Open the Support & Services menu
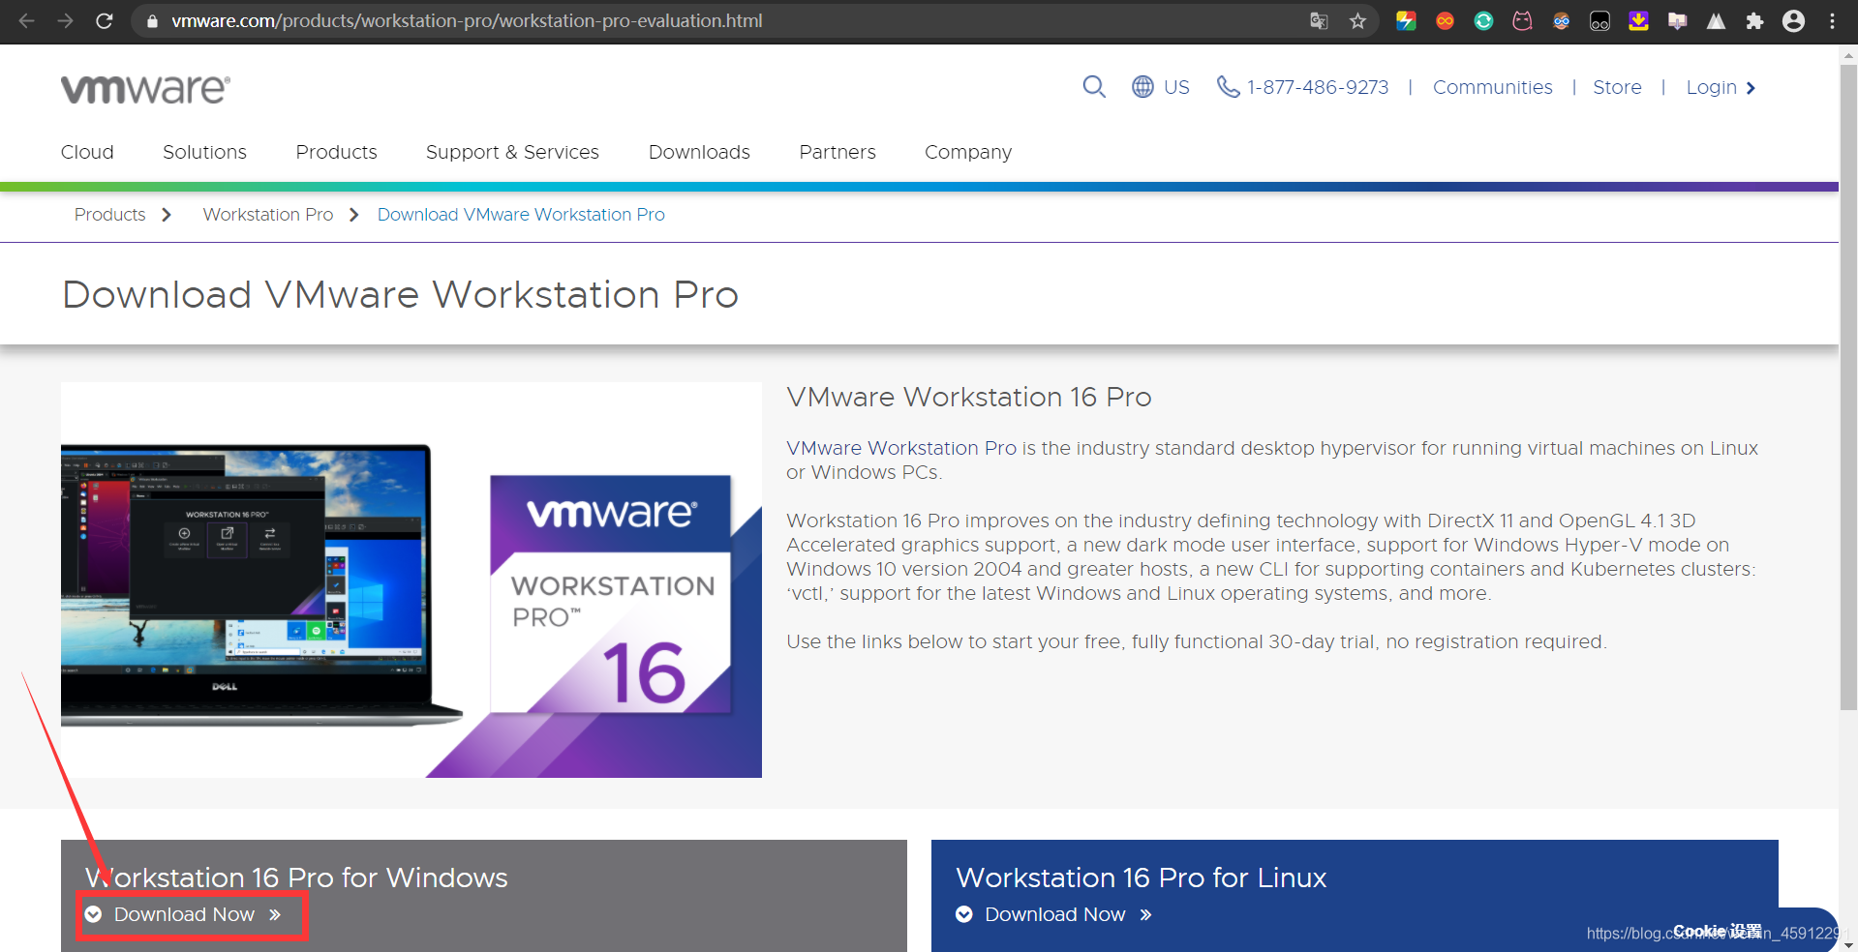The image size is (1858, 952). 512,152
